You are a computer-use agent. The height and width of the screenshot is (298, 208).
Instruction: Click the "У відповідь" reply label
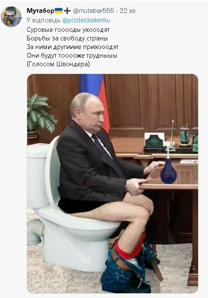pos(43,20)
